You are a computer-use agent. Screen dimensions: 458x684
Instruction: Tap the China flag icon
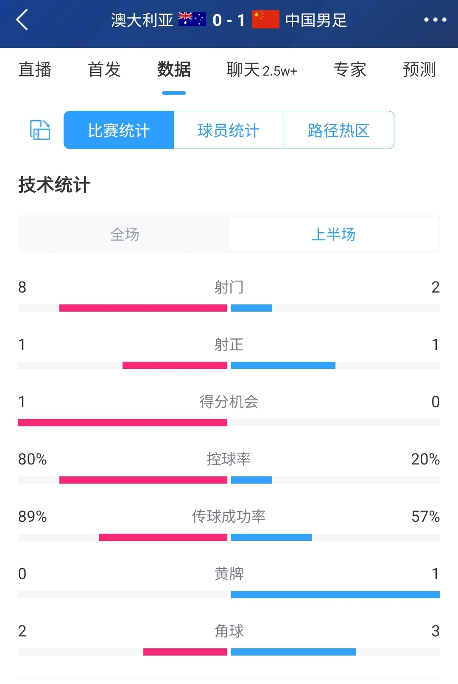pyautogui.click(x=265, y=20)
